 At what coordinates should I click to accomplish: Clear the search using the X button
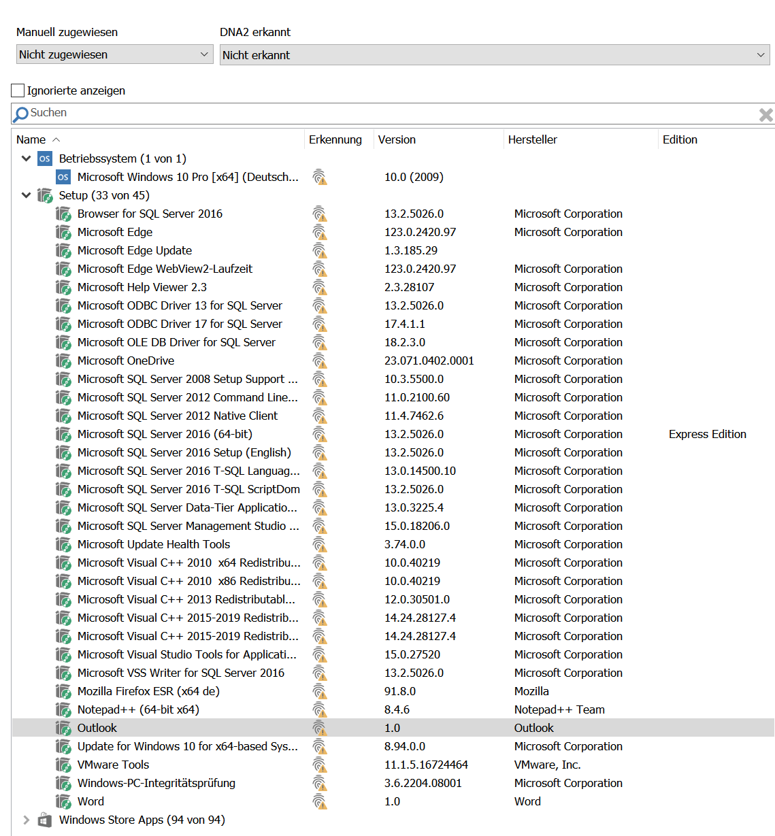pyautogui.click(x=765, y=114)
